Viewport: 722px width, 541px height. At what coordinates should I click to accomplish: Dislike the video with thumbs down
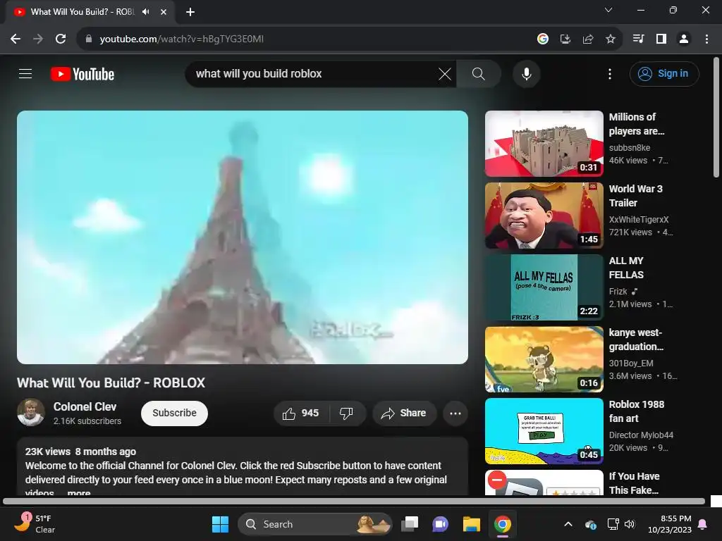(x=347, y=413)
